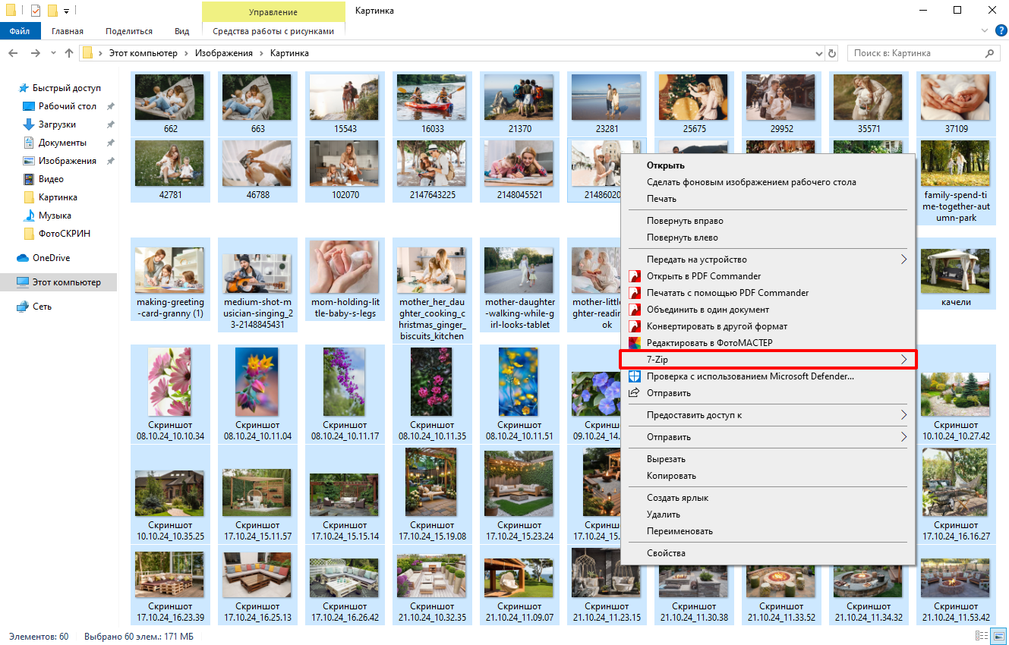Expand the 7-Zip submenu arrow
The width and height of the screenshot is (1009, 645).
point(903,360)
